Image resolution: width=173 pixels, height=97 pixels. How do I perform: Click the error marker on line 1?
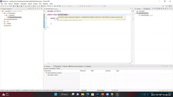(x=44, y=11)
